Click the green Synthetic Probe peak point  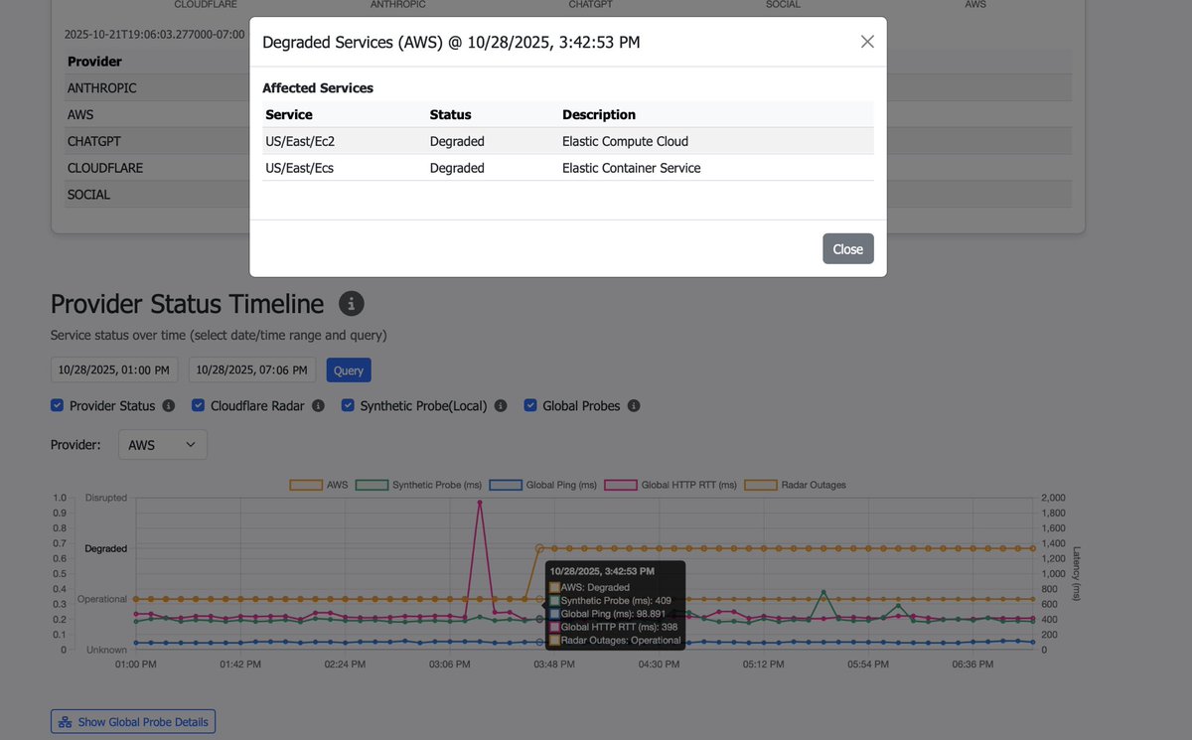click(823, 593)
